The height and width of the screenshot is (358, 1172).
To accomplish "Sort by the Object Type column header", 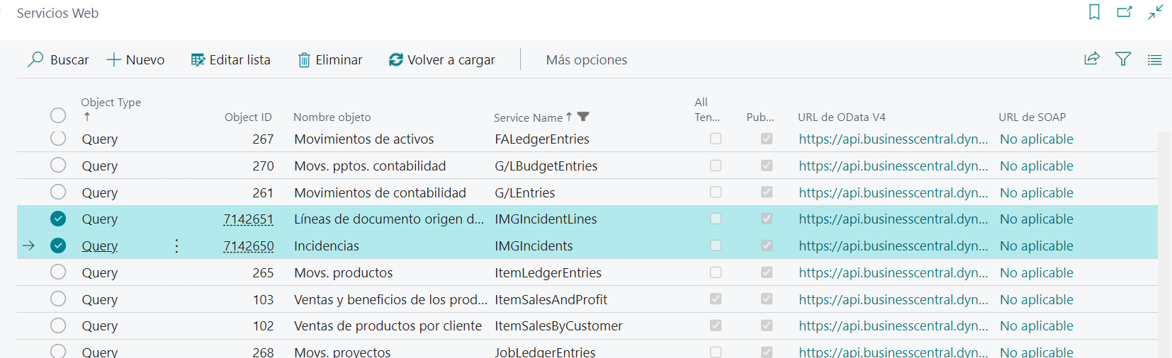I will 111,103.
